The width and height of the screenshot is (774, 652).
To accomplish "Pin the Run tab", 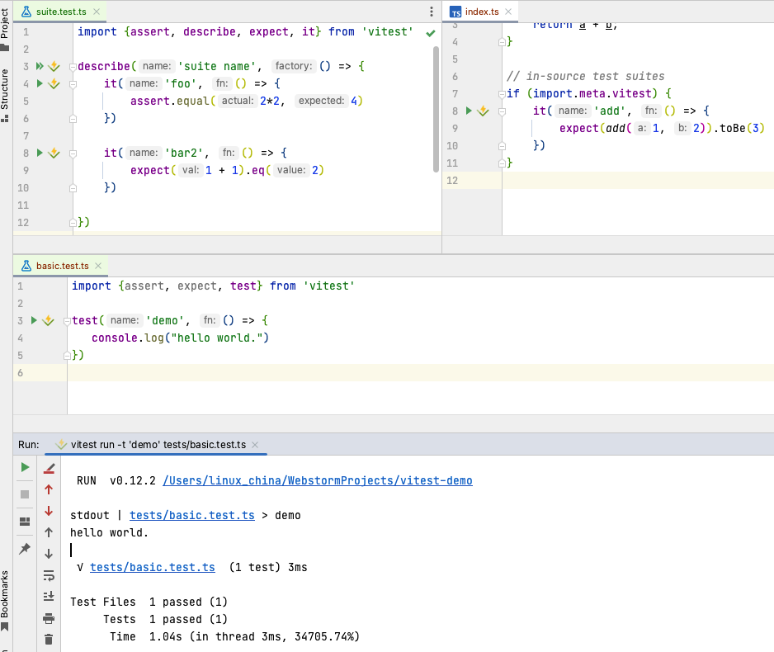I will pos(25,548).
